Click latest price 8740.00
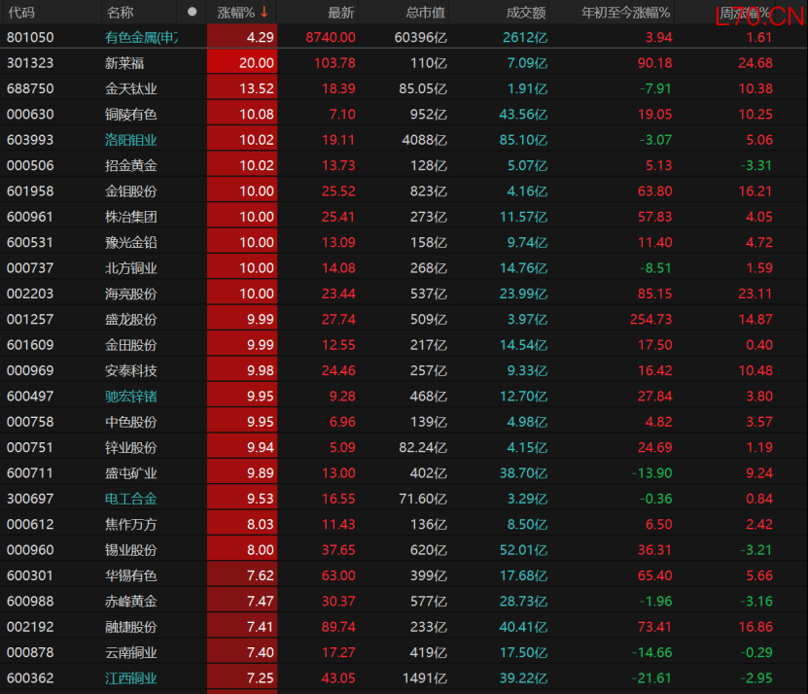Screen dimensions: 808x694 (x=331, y=37)
